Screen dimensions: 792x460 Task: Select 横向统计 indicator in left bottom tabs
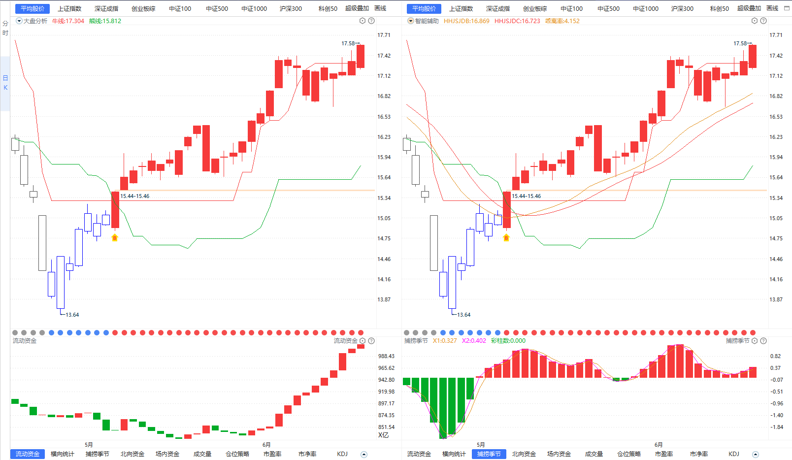(63, 454)
